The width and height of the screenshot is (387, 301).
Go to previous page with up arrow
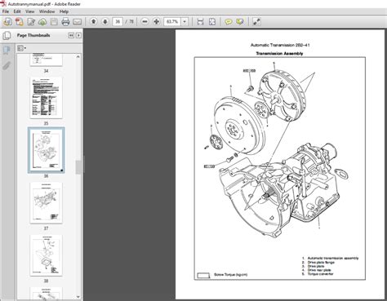point(94,21)
